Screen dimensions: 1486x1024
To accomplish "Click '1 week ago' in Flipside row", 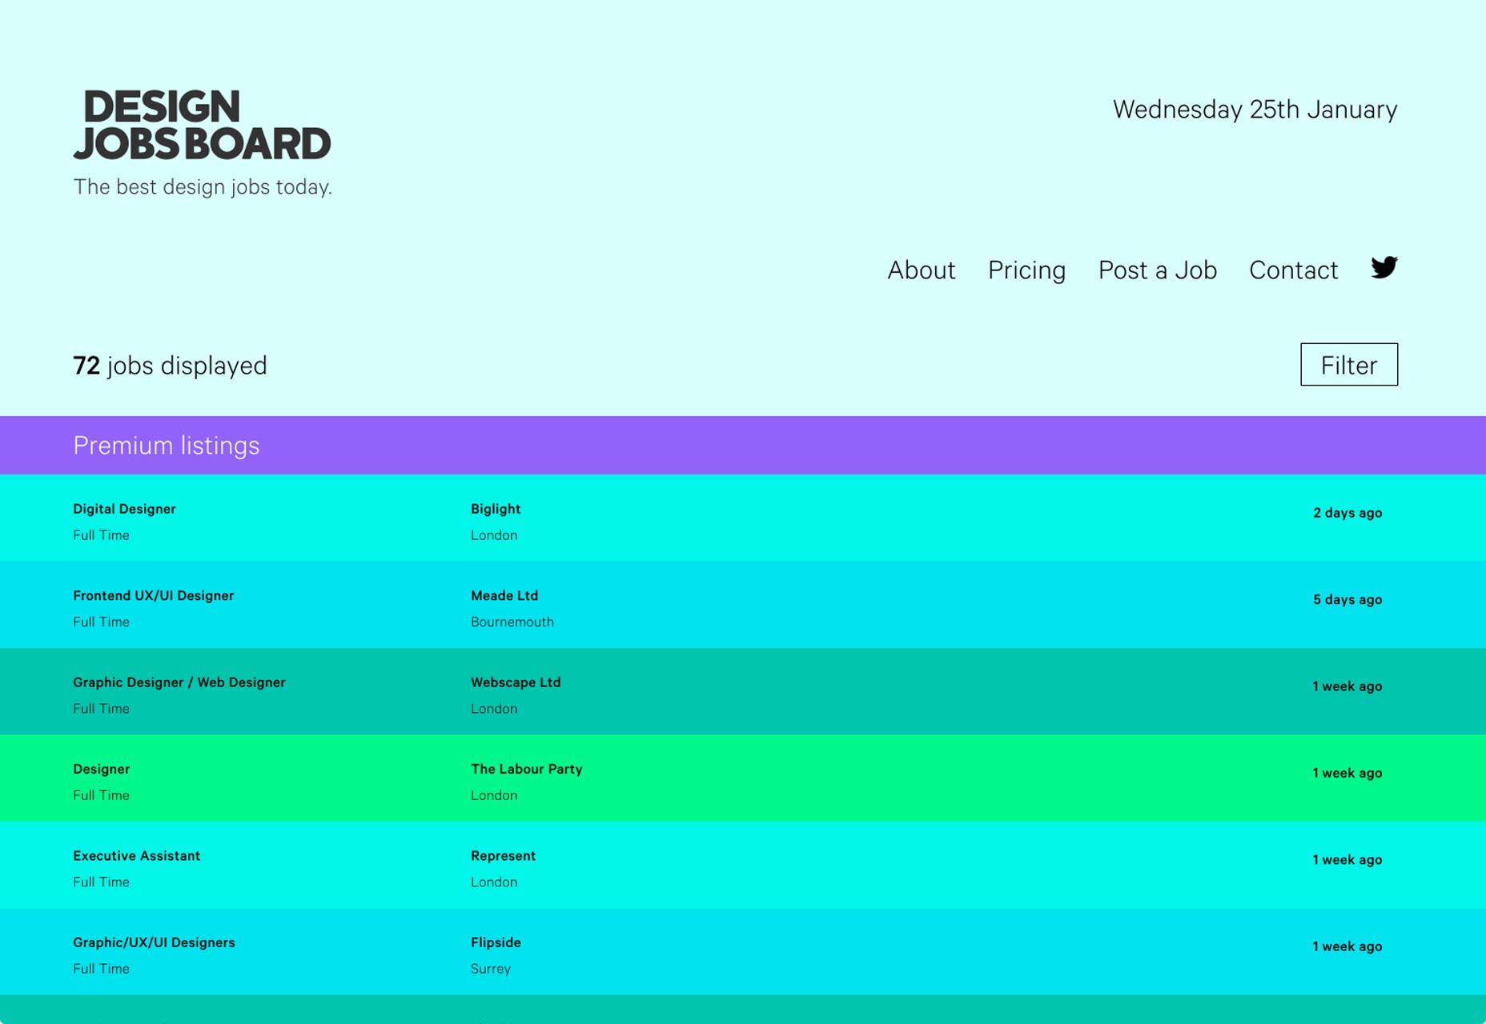I will 1347,946.
